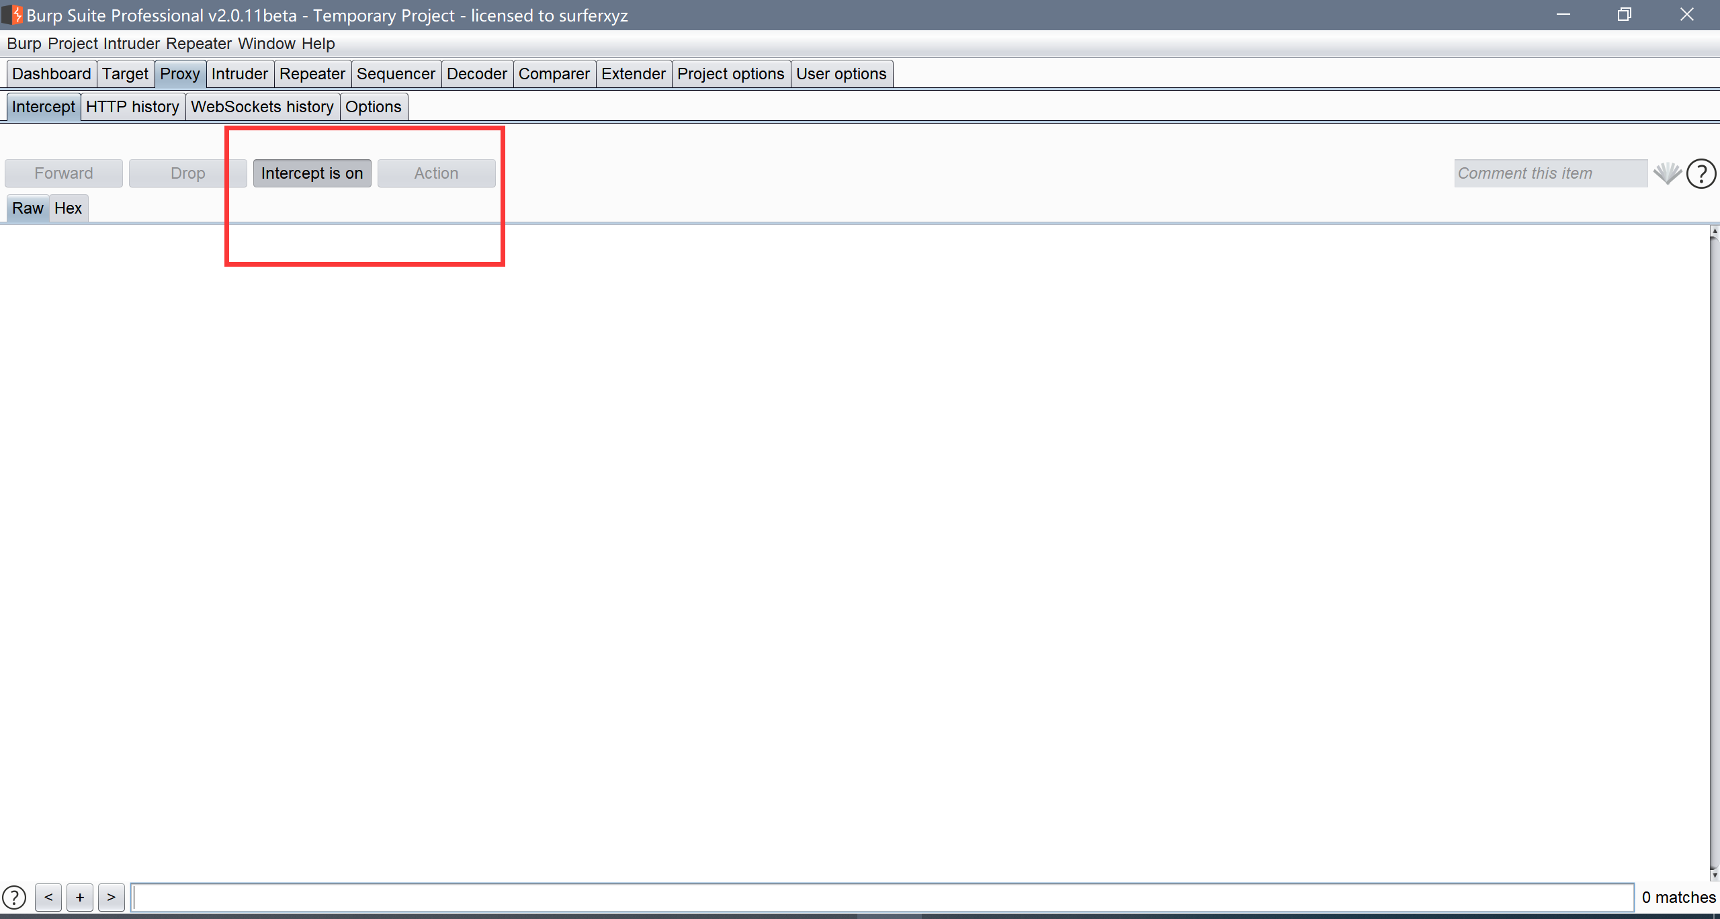
Task: Open the Action dropdown button
Action: click(x=436, y=173)
